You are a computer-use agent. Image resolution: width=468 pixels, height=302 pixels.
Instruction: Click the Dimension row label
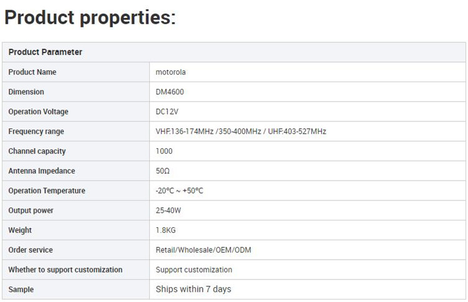(x=26, y=92)
